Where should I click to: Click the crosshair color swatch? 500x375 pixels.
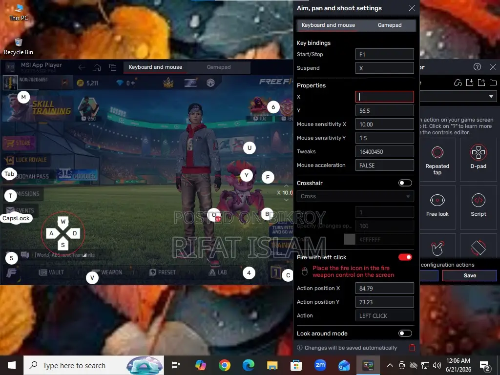pos(350,239)
